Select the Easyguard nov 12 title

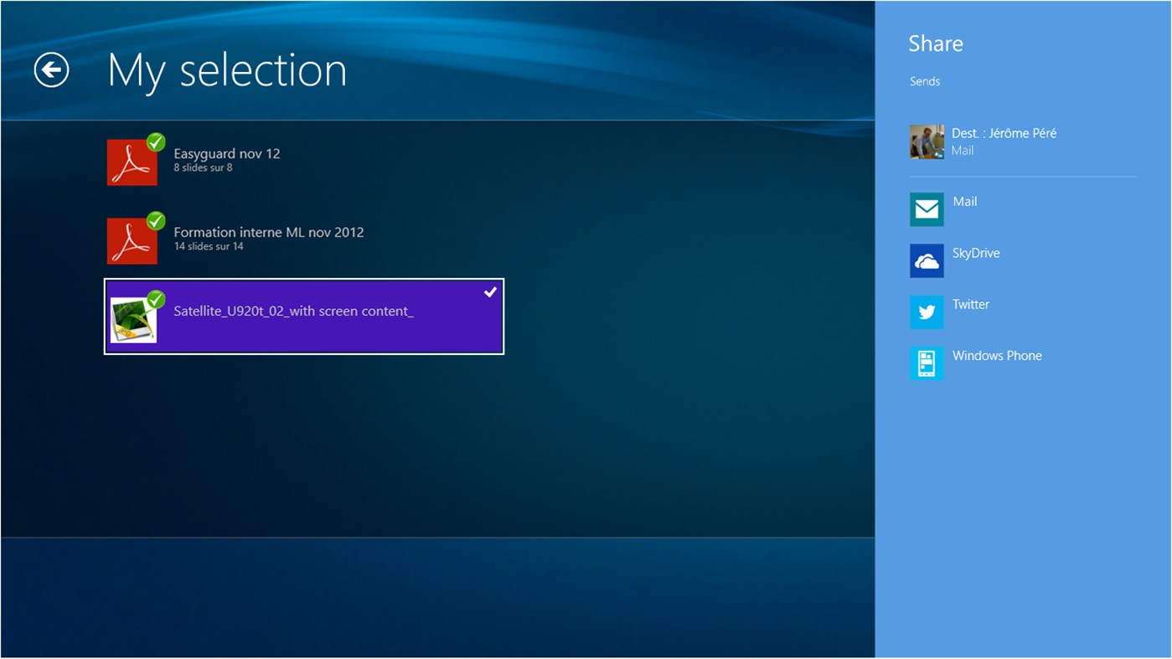[x=226, y=154]
